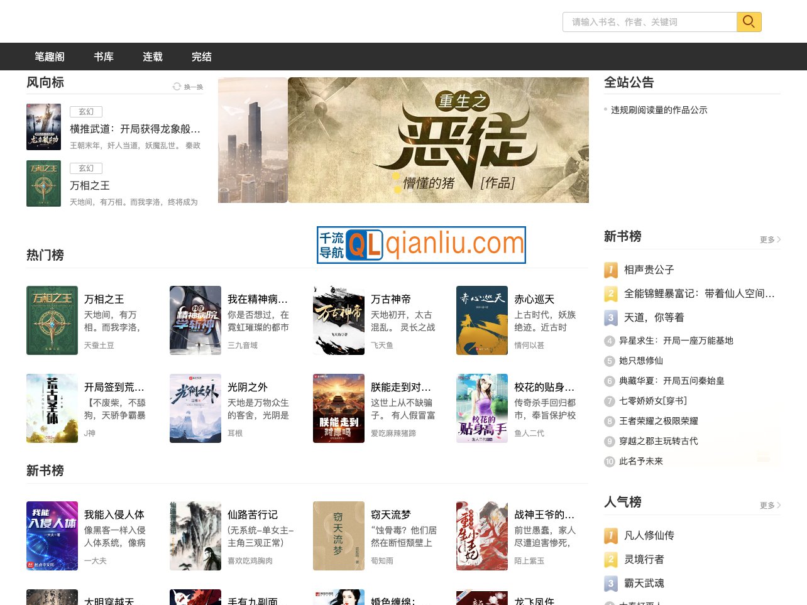This screenshot has width=807, height=605.
Task: Click the QL logo on the qianliu.com banner
Action: 366,244
